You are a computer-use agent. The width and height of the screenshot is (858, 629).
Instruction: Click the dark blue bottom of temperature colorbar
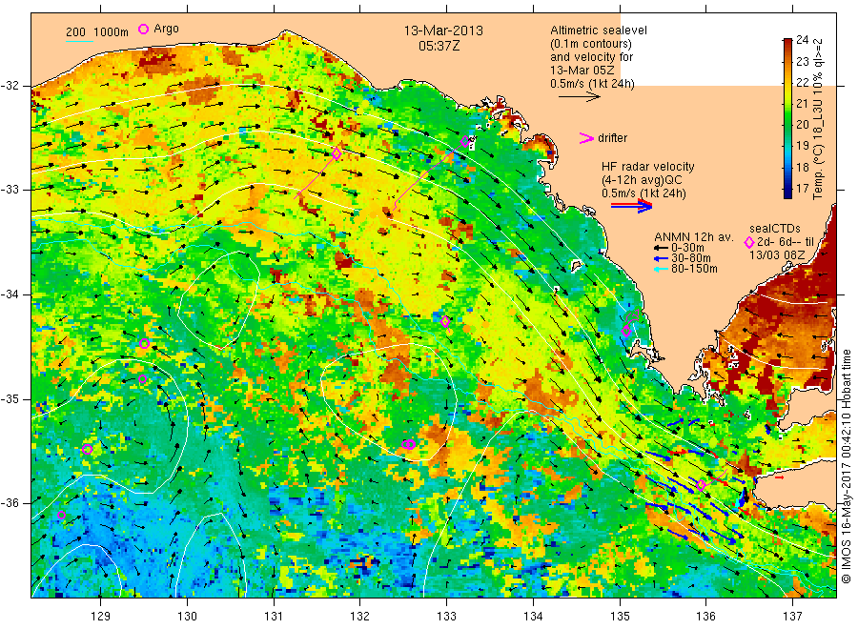787,193
